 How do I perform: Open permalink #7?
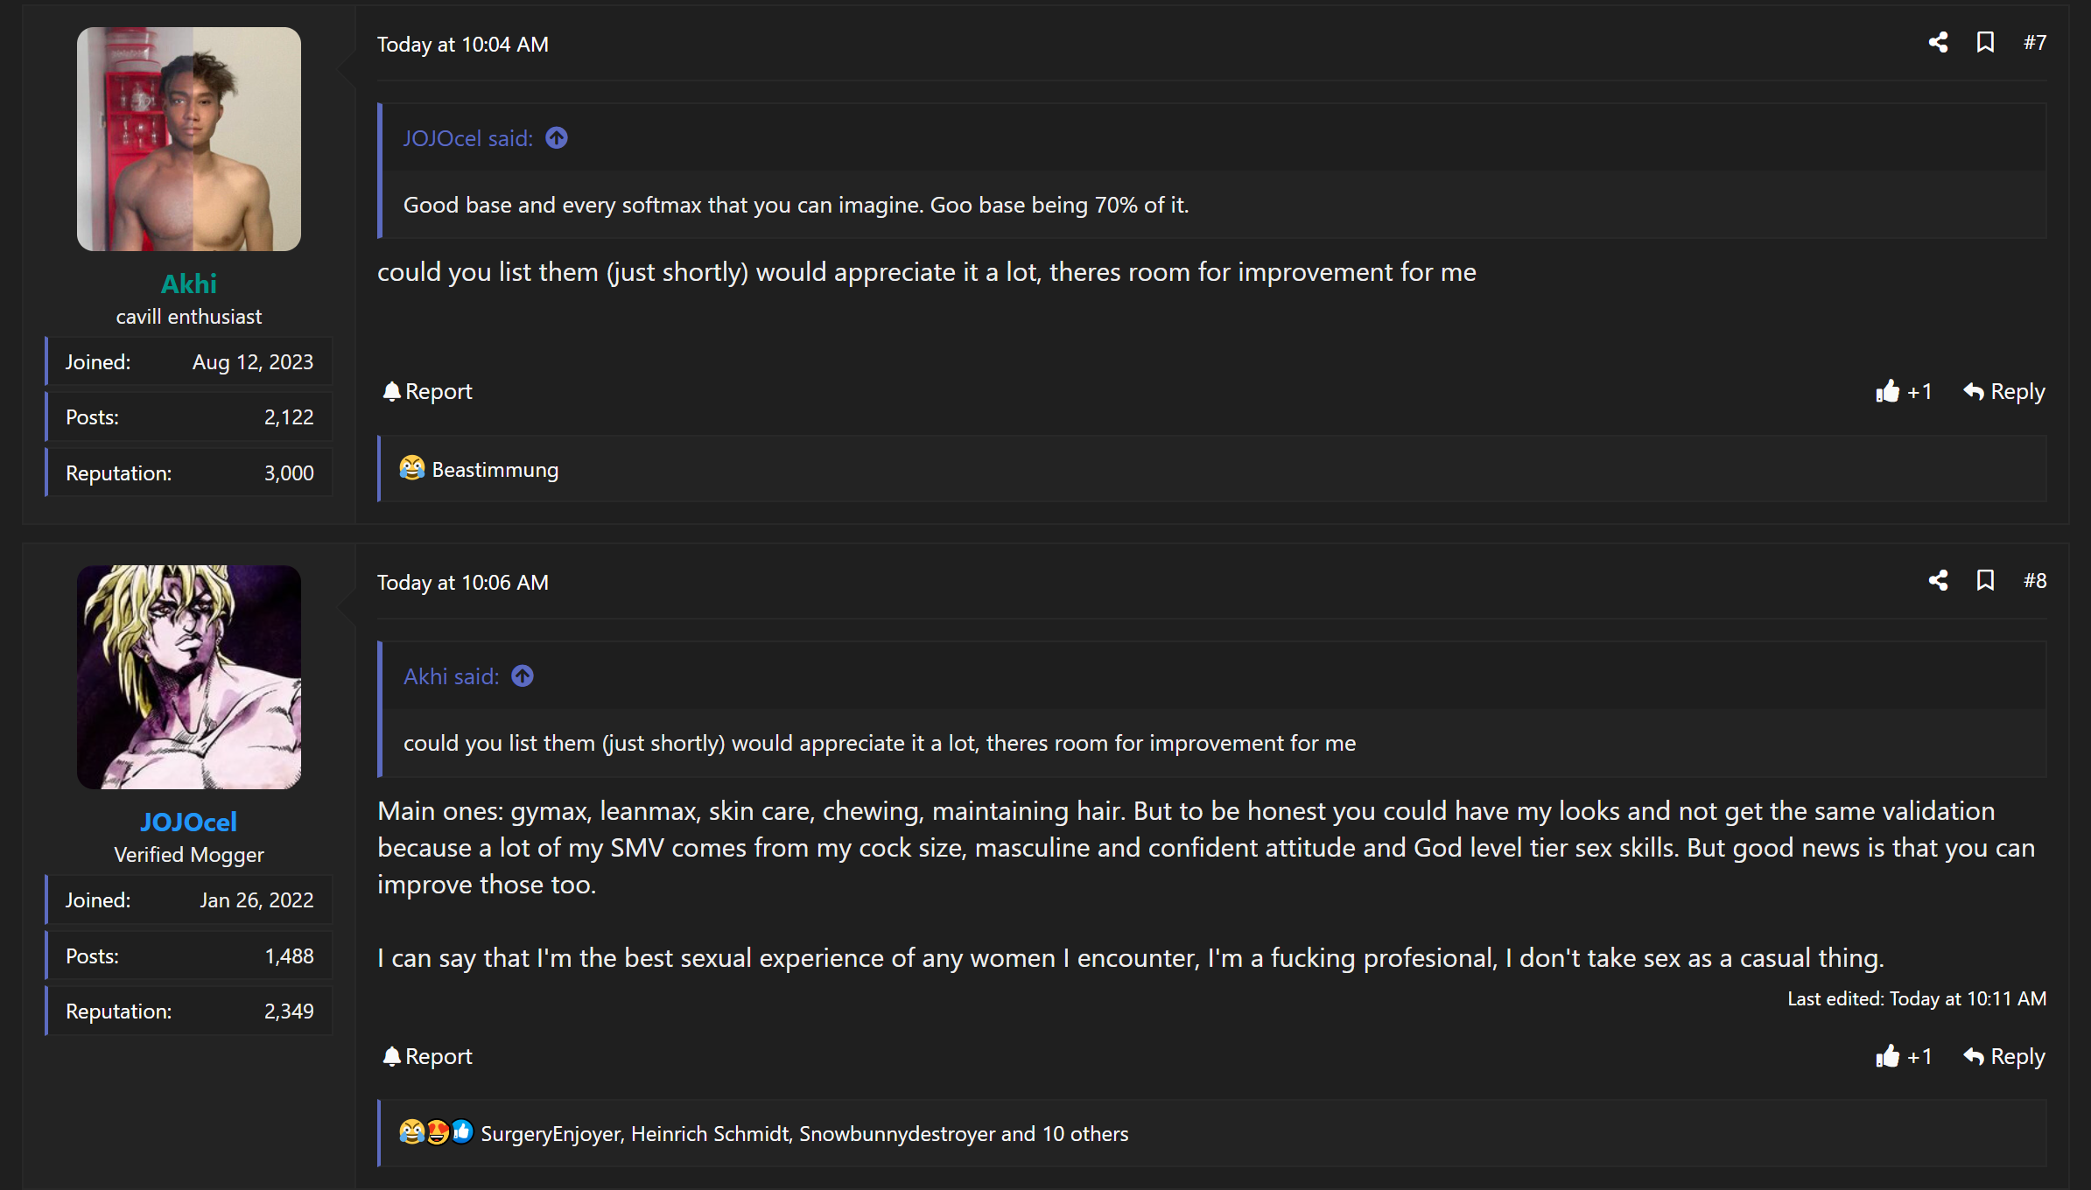click(x=2034, y=43)
